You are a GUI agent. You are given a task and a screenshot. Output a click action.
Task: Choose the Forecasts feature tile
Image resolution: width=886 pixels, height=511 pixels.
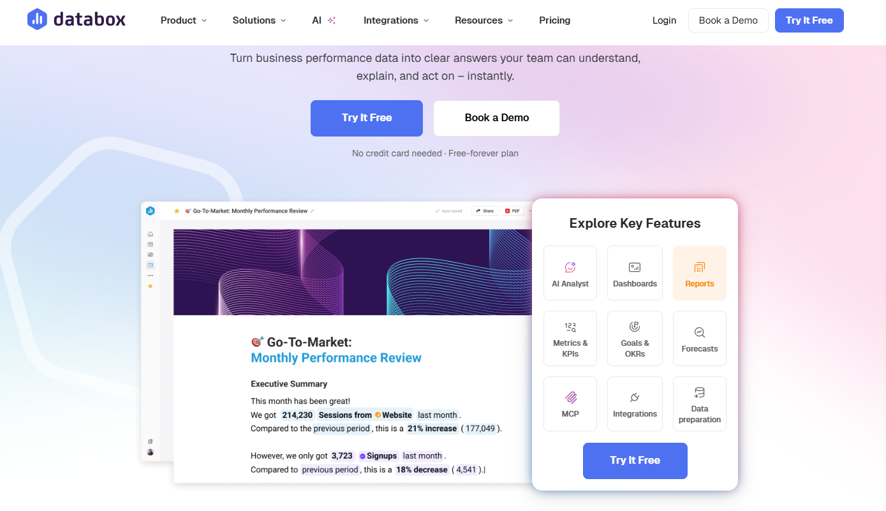point(700,338)
